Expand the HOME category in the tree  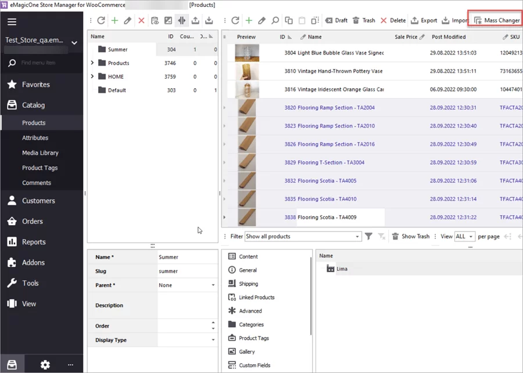pyautogui.click(x=93, y=76)
